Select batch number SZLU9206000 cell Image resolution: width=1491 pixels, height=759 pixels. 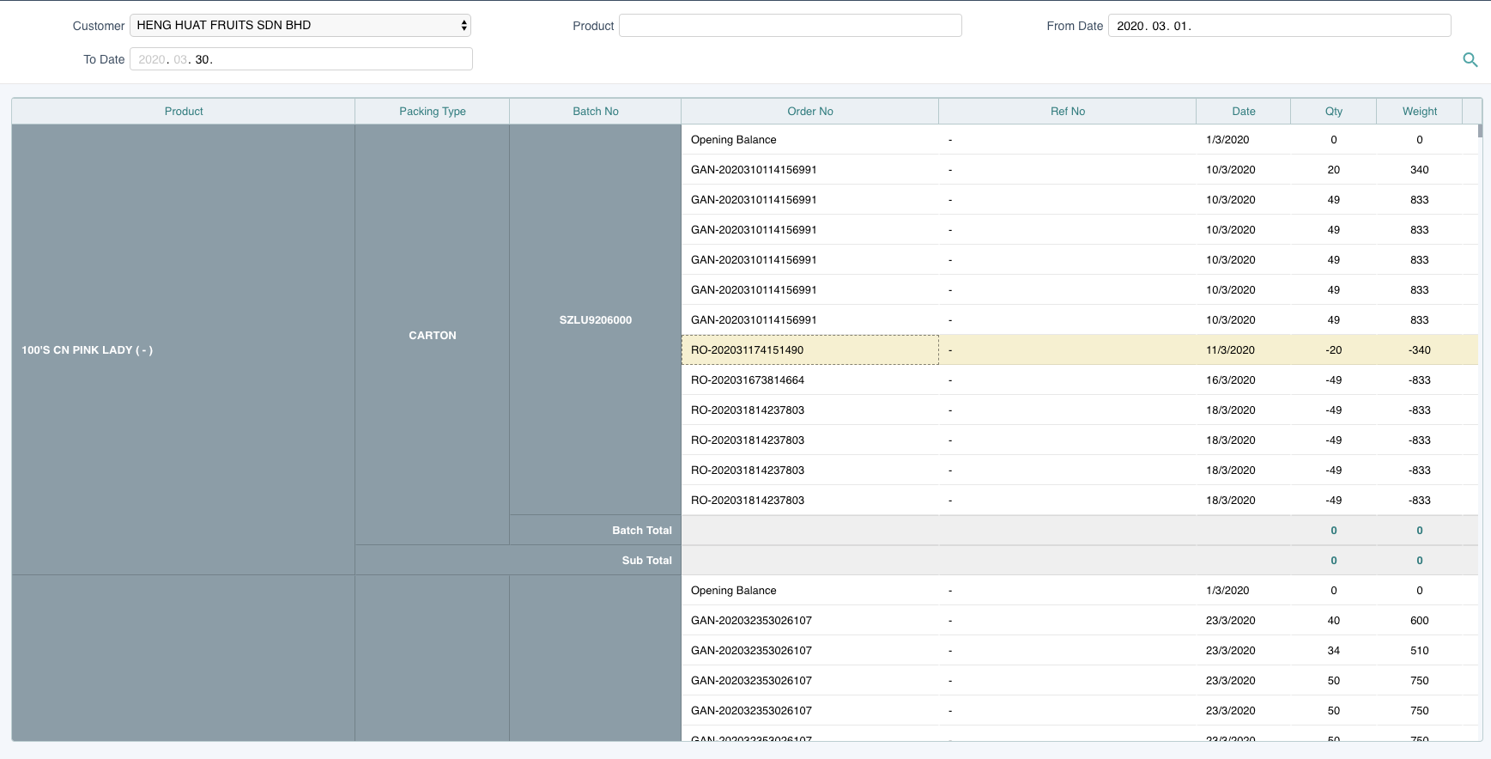click(596, 319)
